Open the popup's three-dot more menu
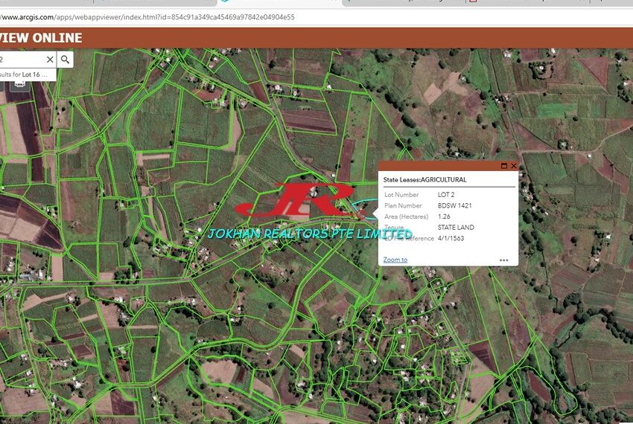Viewport: 633px width, 424px height. point(503,260)
